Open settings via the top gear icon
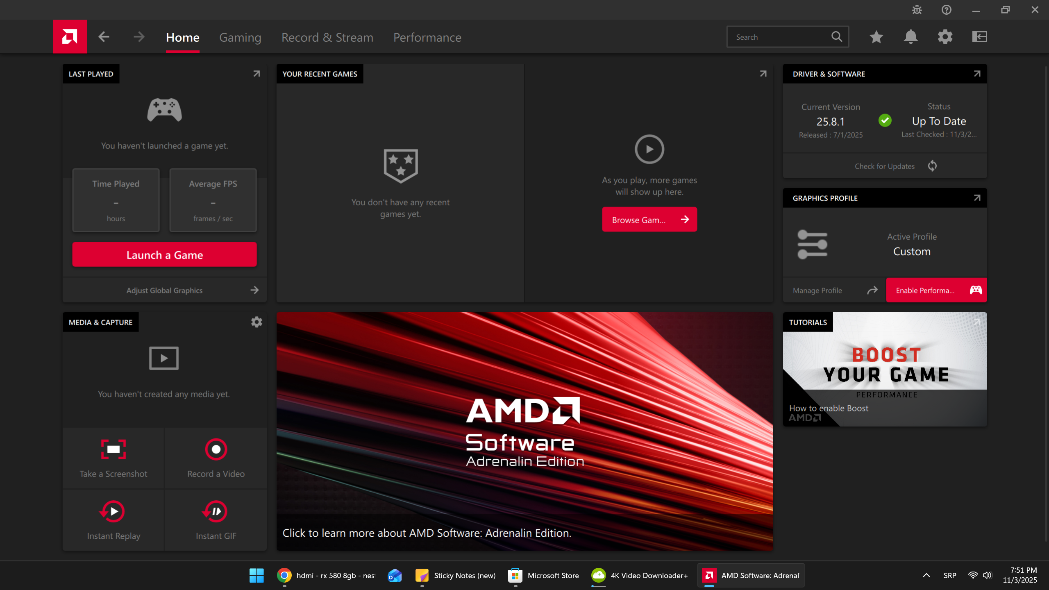Screen dimensions: 1049x590 (x=945, y=37)
